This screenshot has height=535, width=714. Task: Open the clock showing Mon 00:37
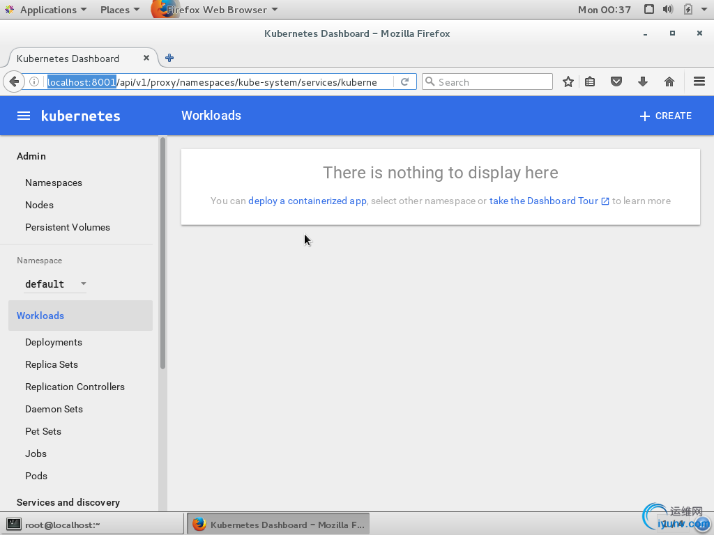(x=605, y=10)
